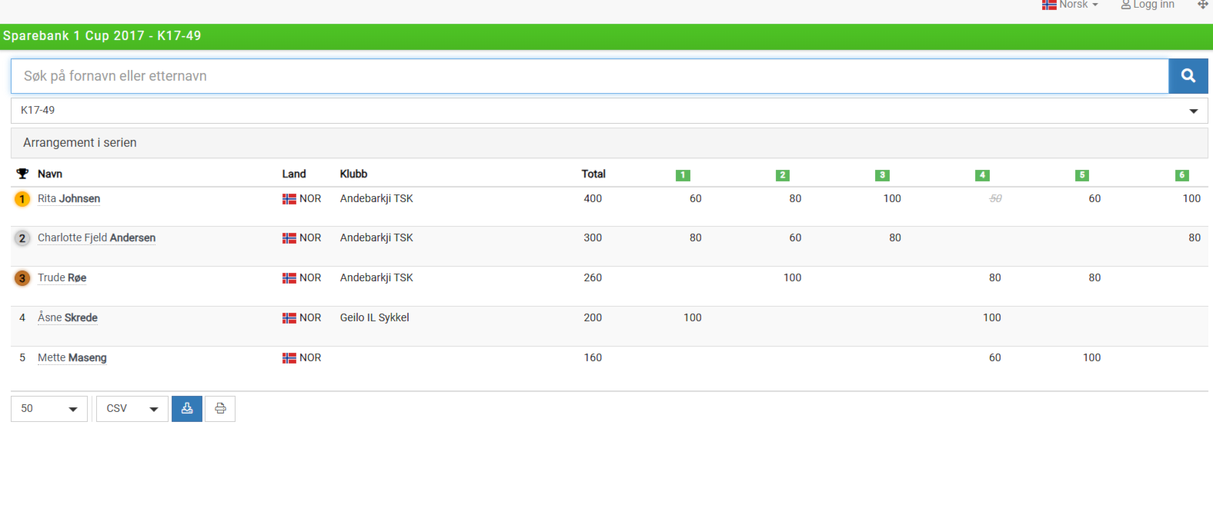Image resolution: width=1213 pixels, height=528 pixels.
Task: Click the bronze rank 3 medal badge
Action: point(22,278)
